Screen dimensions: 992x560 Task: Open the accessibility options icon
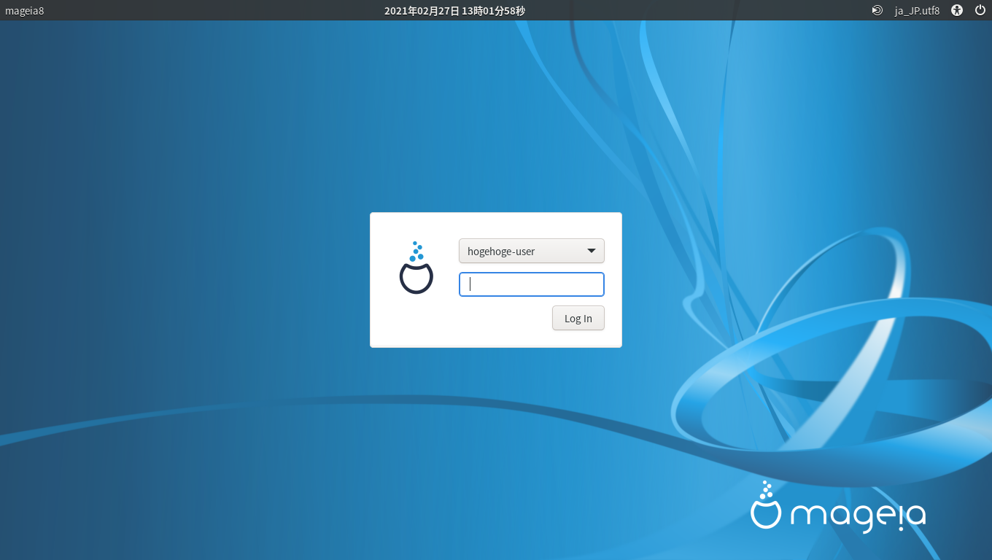(x=957, y=10)
